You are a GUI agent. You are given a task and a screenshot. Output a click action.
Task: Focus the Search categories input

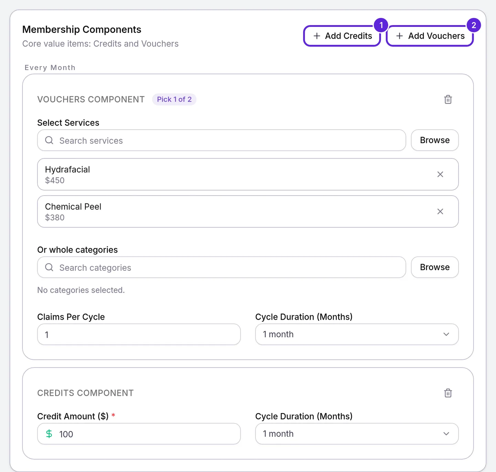pos(221,267)
